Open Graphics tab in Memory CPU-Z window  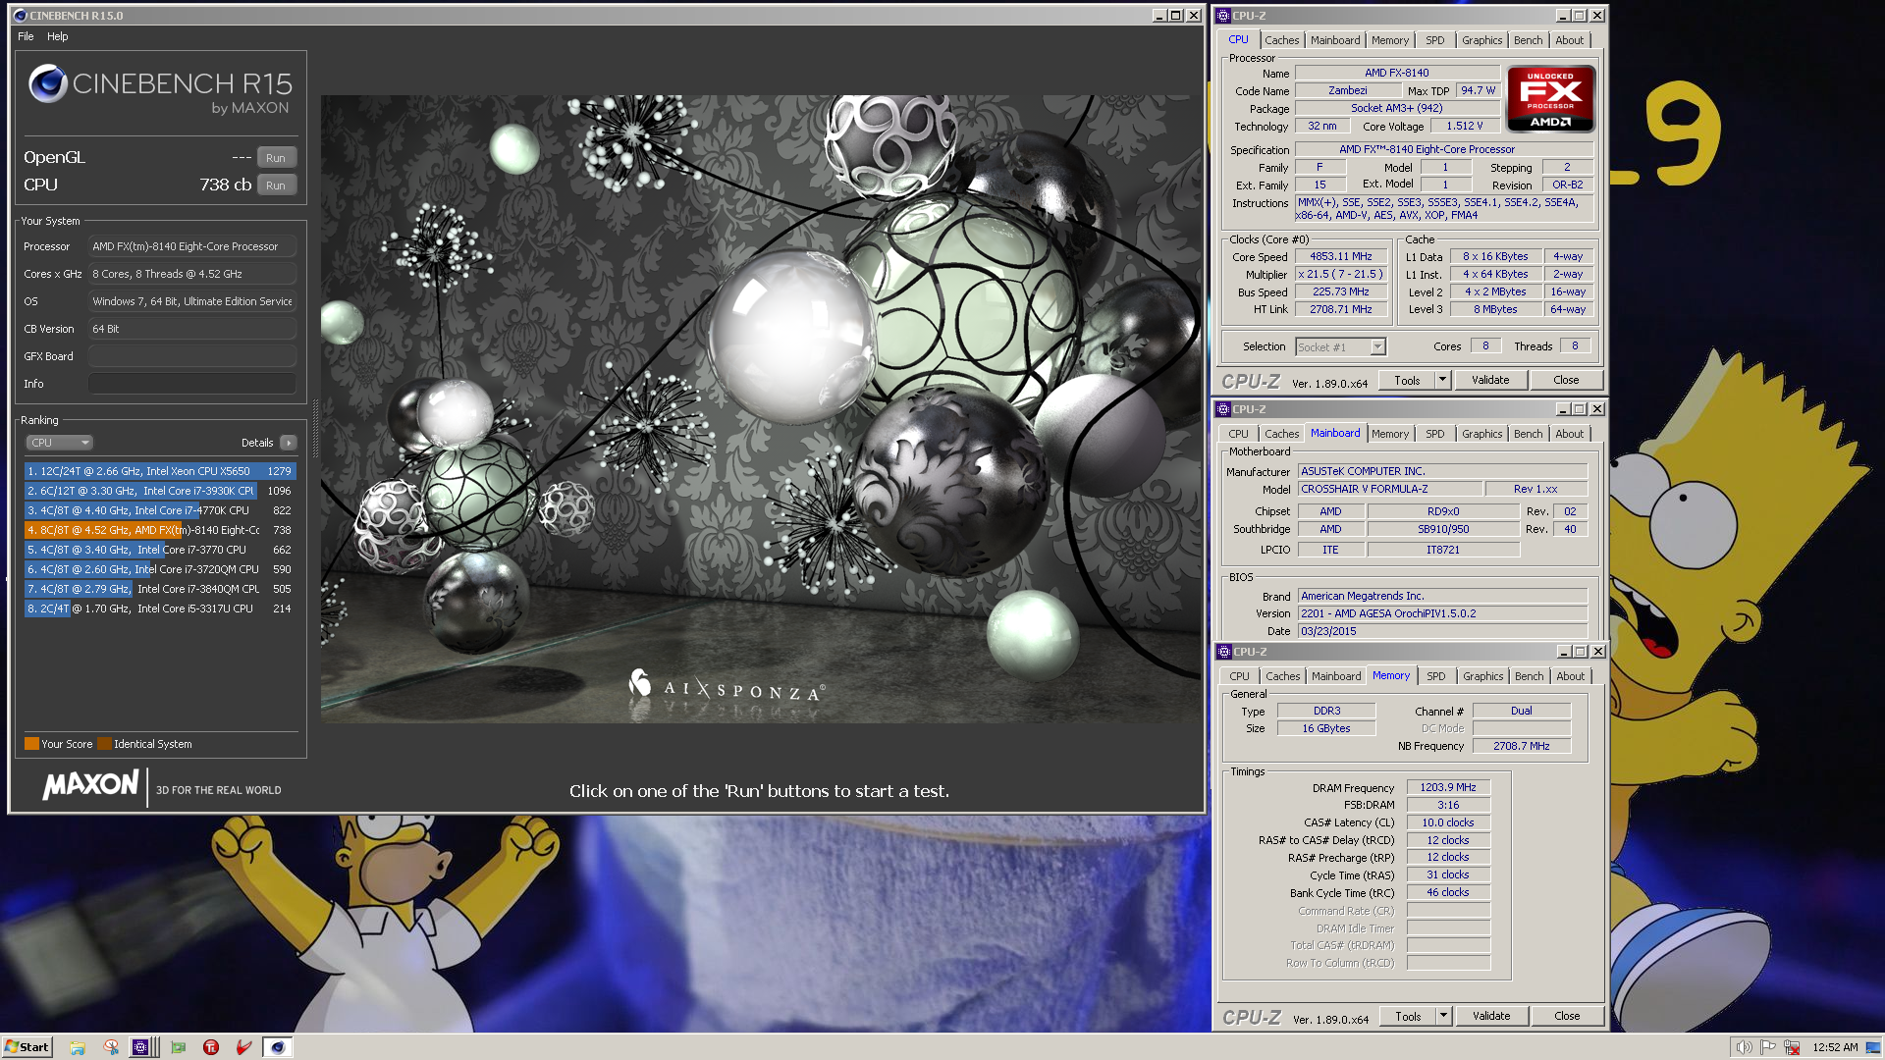click(x=1482, y=676)
